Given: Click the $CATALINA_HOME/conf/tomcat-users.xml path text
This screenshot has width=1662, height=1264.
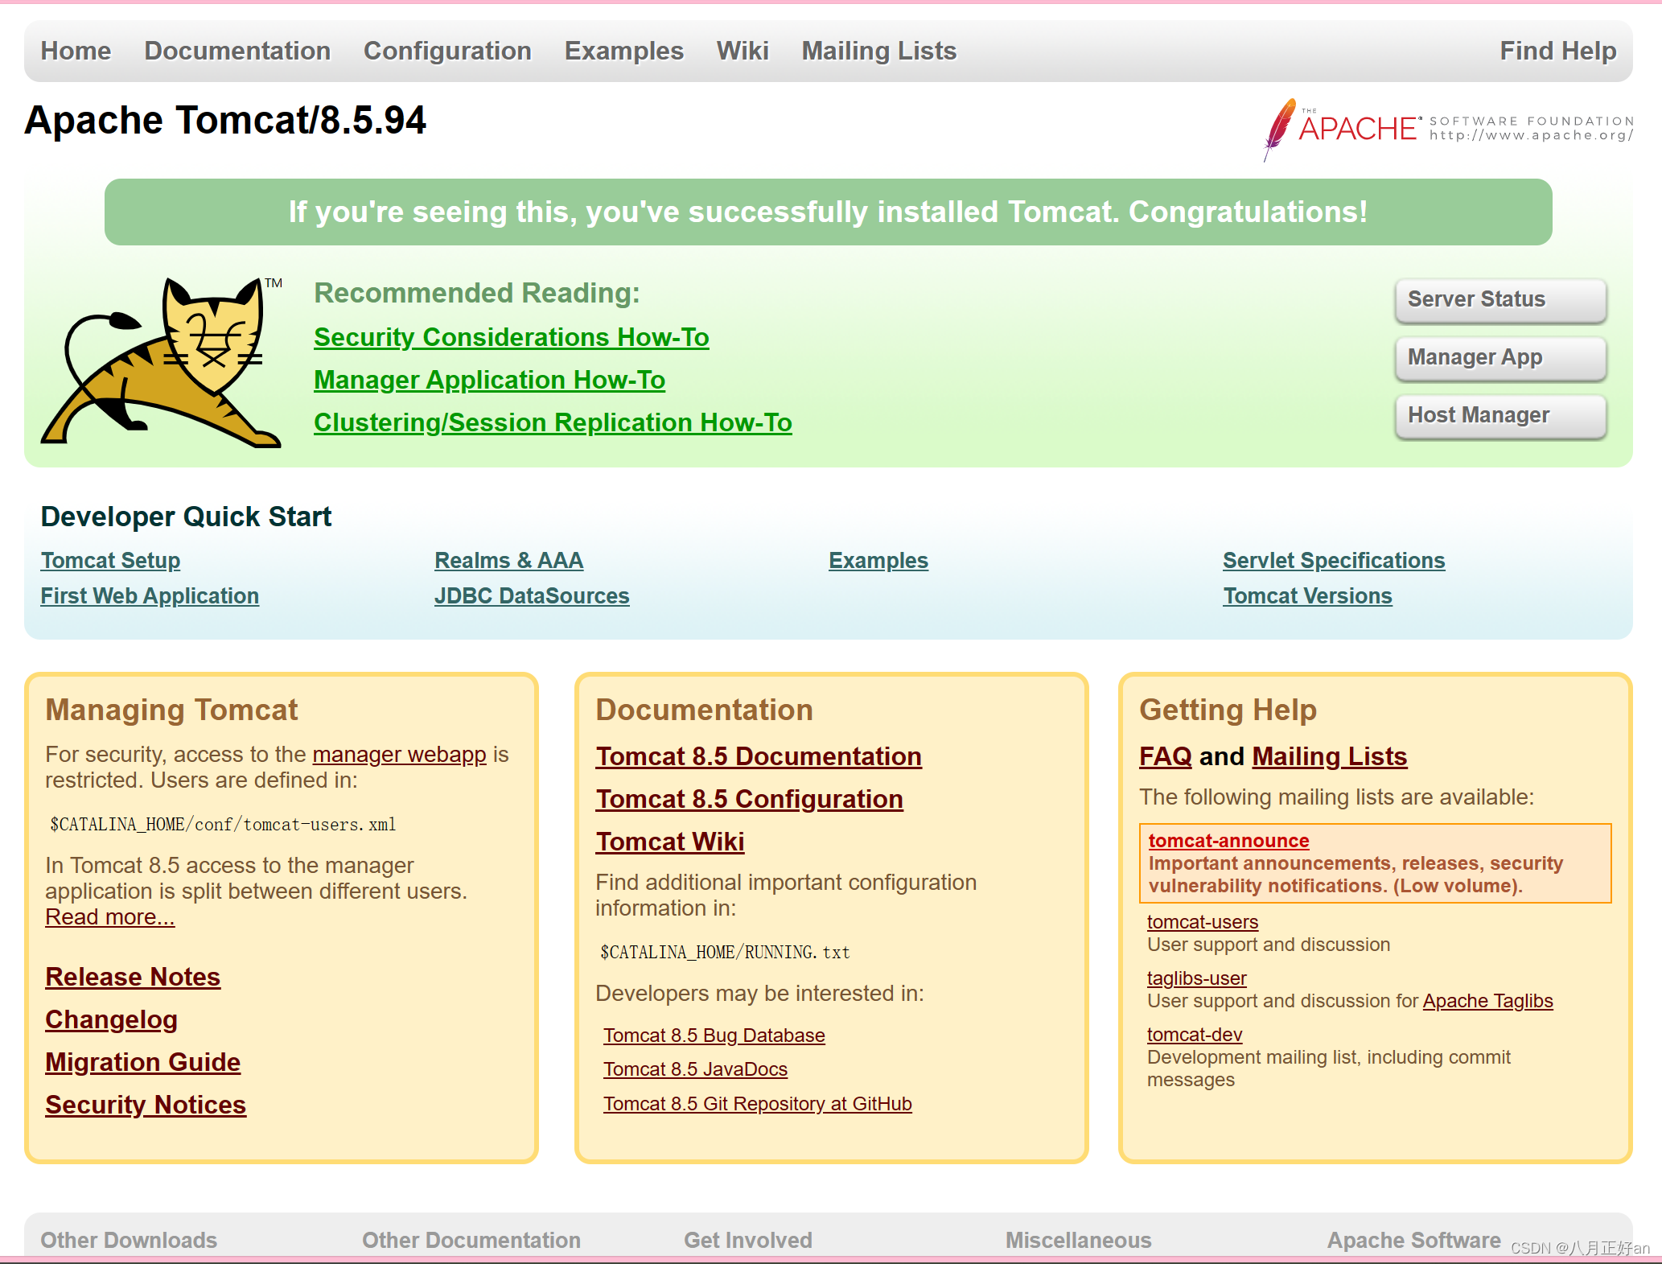Looking at the screenshot, I should coord(223,825).
